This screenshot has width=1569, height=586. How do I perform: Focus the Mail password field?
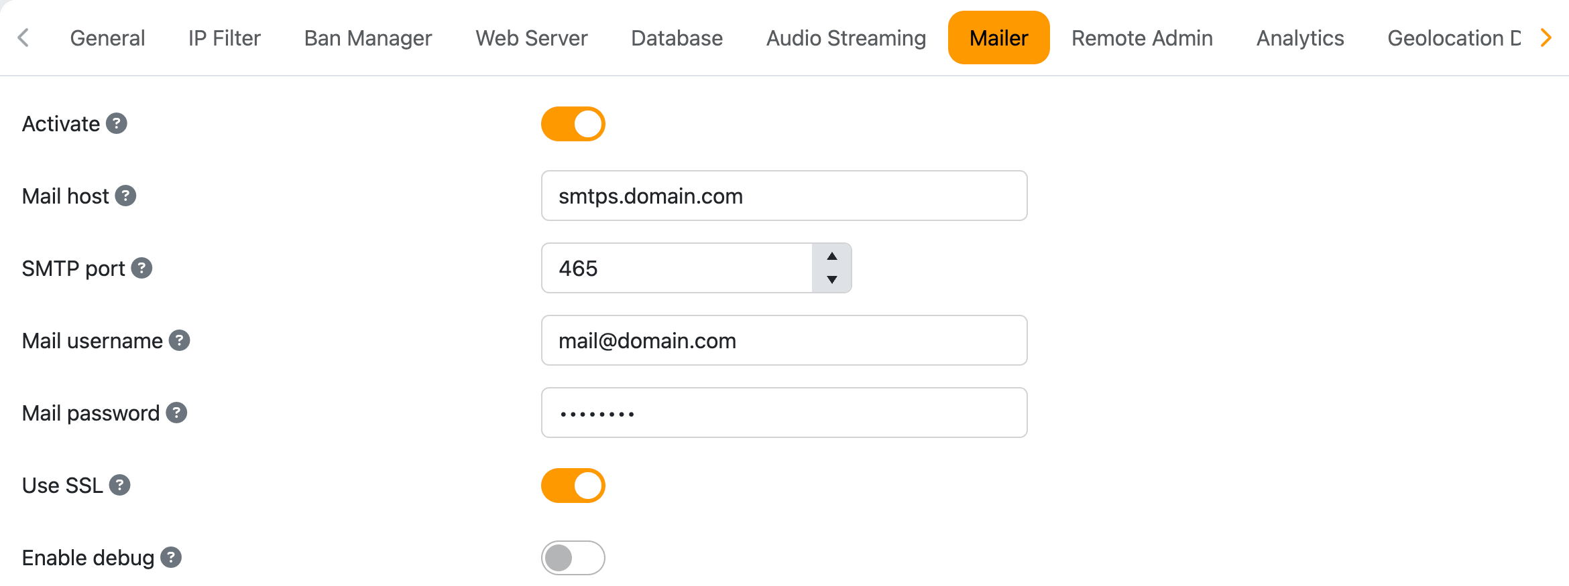(784, 413)
